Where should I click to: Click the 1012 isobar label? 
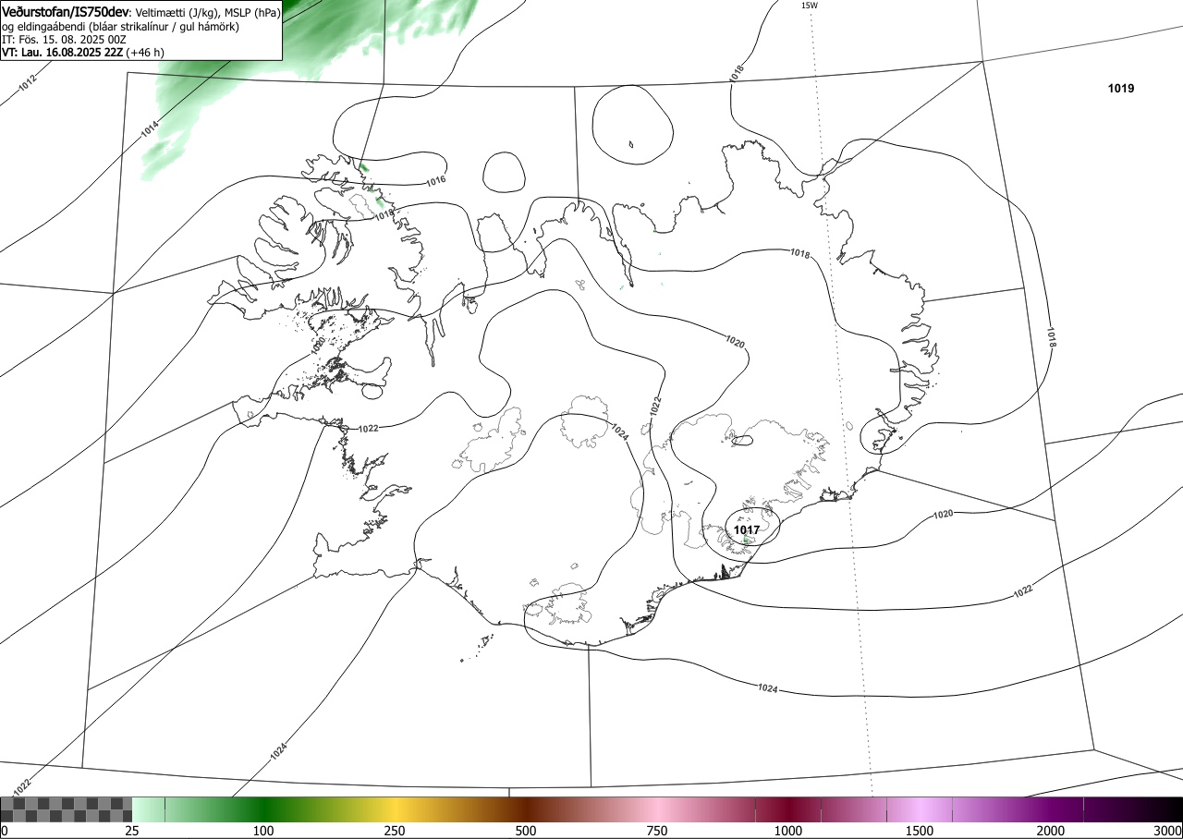point(29,83)
